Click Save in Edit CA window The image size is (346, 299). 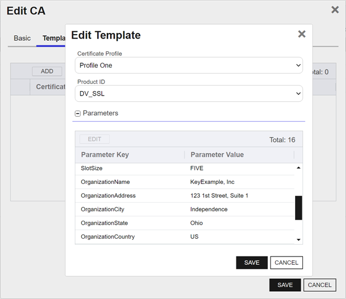point(285,285)
